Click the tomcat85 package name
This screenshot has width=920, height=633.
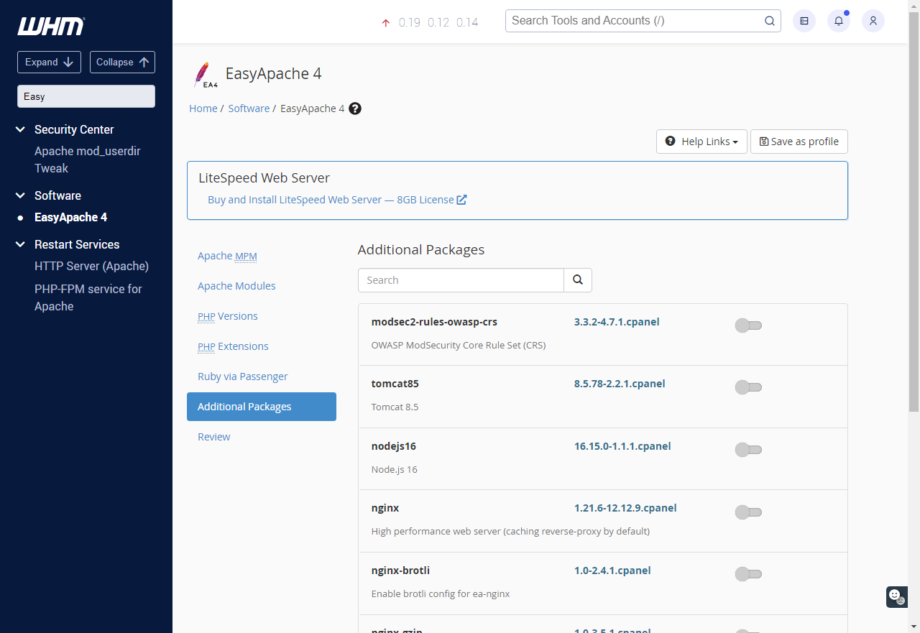(395, 384)
